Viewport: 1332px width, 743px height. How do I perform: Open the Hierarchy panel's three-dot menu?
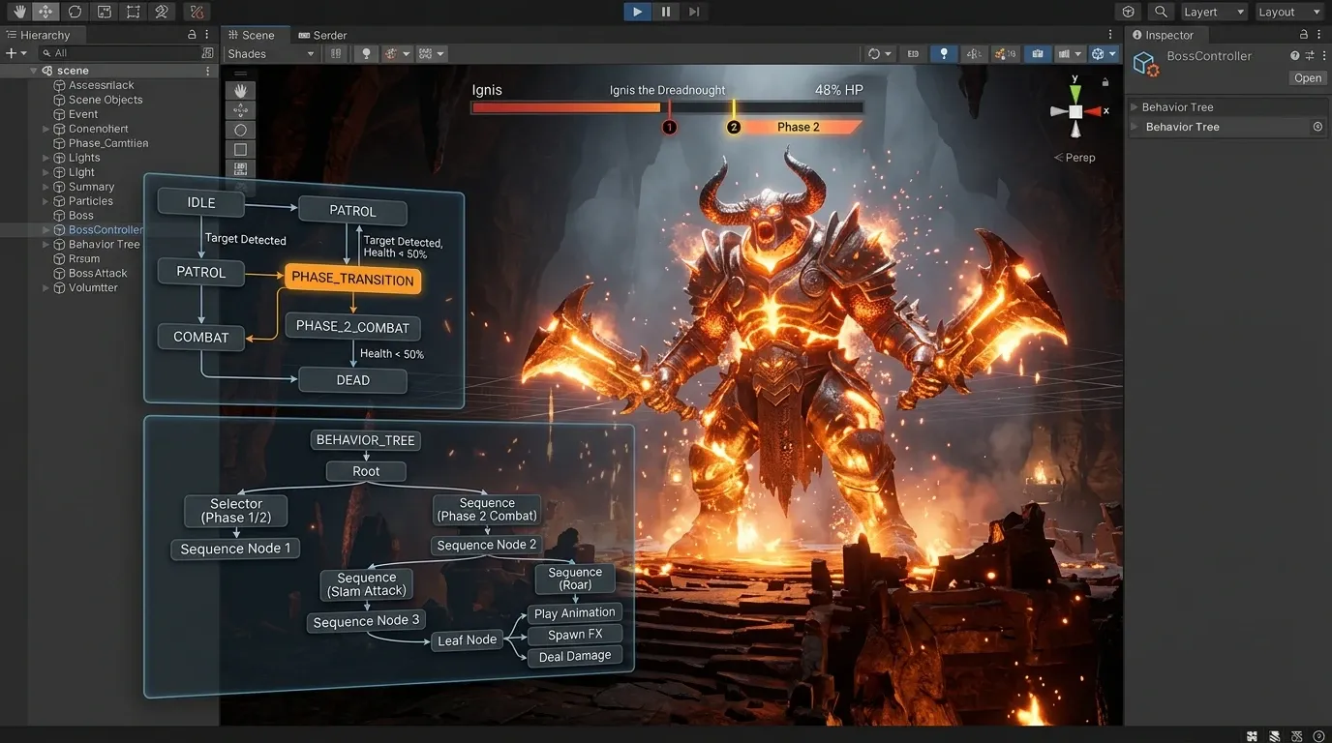pos(208,35)
